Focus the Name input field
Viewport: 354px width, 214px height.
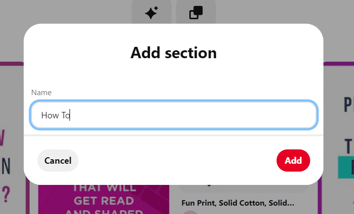(174, 115)
